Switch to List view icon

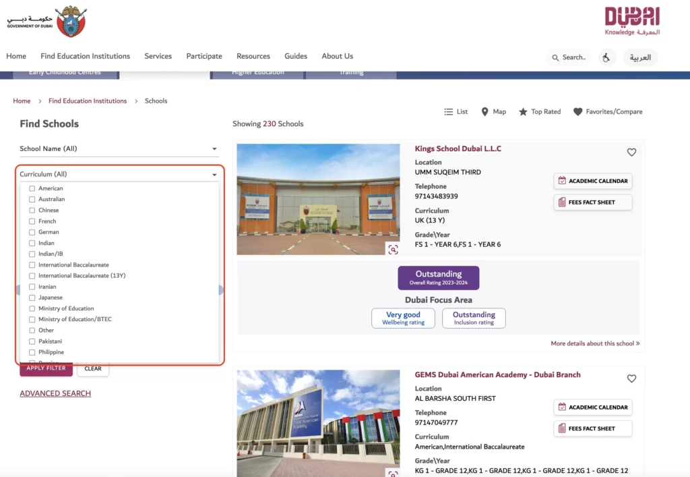point(448,112)
